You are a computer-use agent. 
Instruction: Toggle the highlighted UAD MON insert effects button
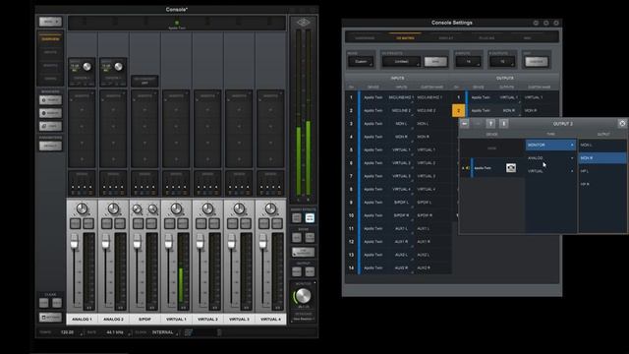310,218
